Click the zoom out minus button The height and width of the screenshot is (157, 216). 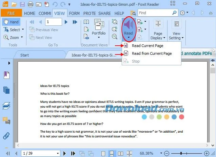click(x=167, y=153)
